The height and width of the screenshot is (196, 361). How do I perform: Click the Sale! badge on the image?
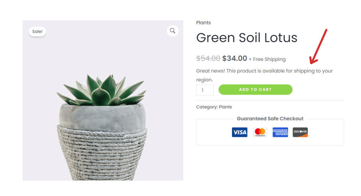coord(37,32)
